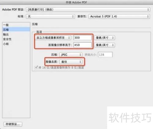The height and width of the screenshot is (129, 153).
Task: Open the 双立方缩减像素采样至 dropdown
Action: [x=53, y=38]
